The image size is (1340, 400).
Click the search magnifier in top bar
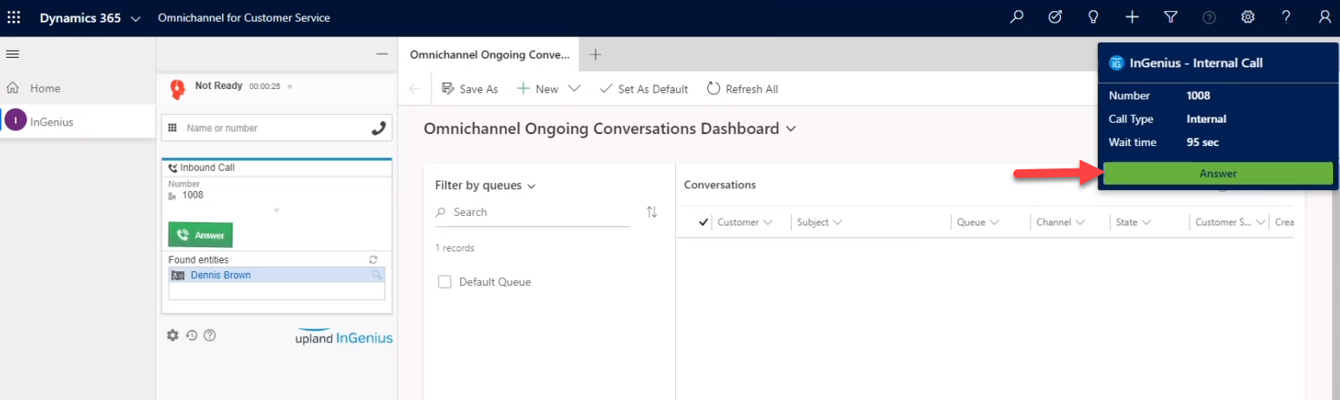click(x=1017, y=17)
